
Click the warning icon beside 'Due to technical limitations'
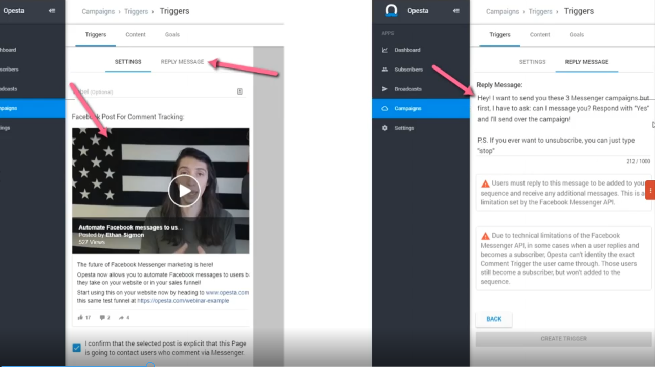485,236
